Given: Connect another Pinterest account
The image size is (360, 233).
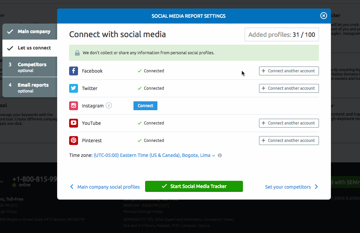Looking at the screenshot, I should [289, 141].
